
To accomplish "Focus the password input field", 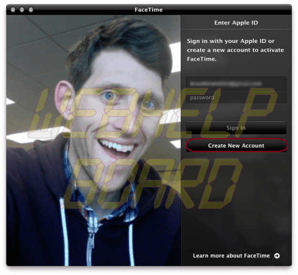I will point(236,97).
